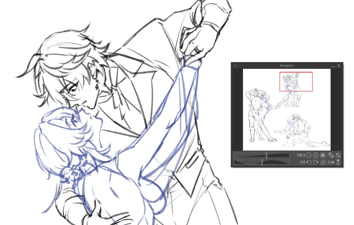Close the Navigator panel

click(339, 66)
